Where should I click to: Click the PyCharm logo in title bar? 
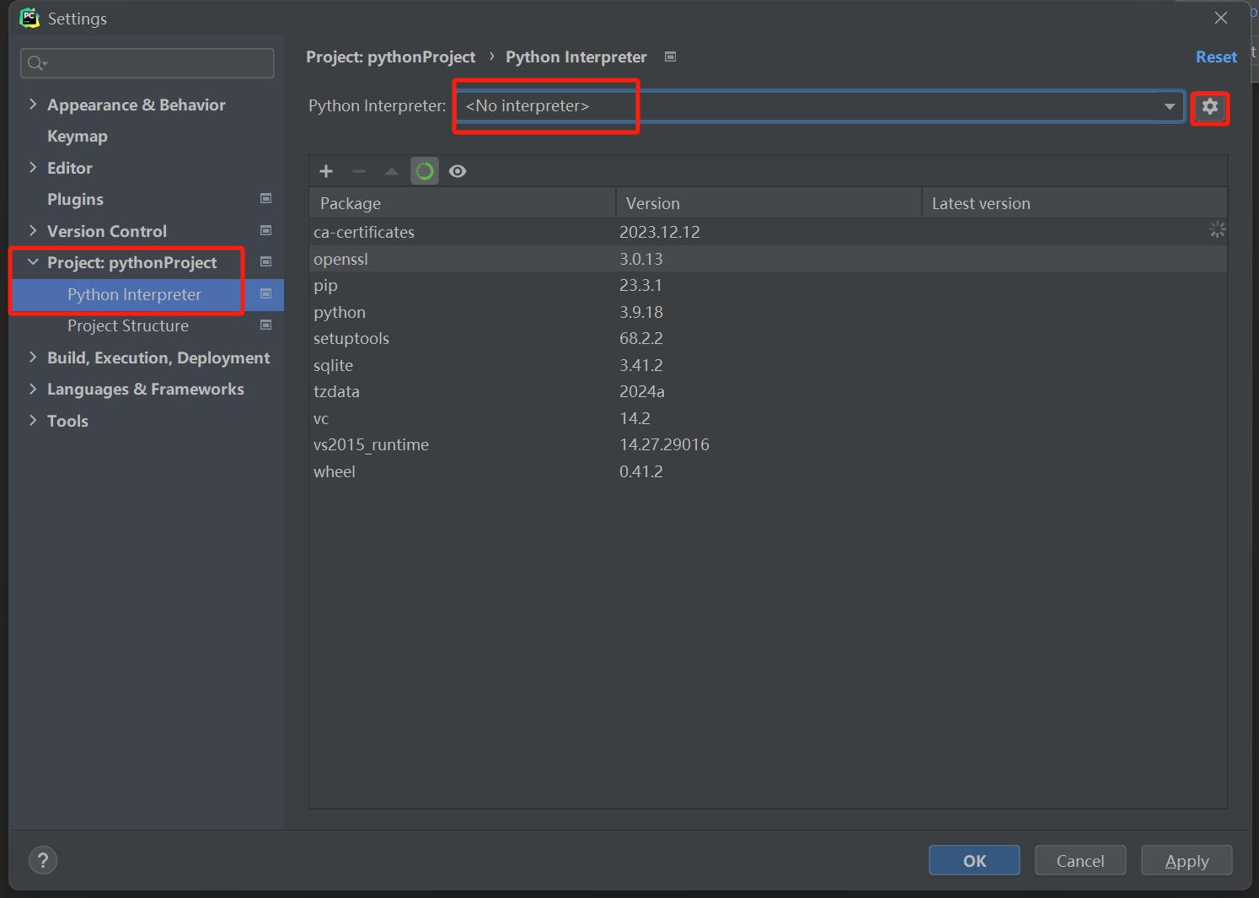click(x=29, y=18)
